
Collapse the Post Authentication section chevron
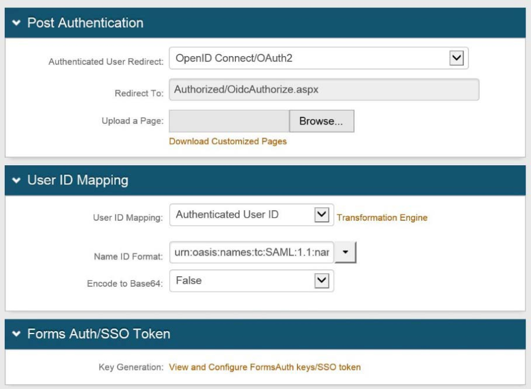[16, 24]
